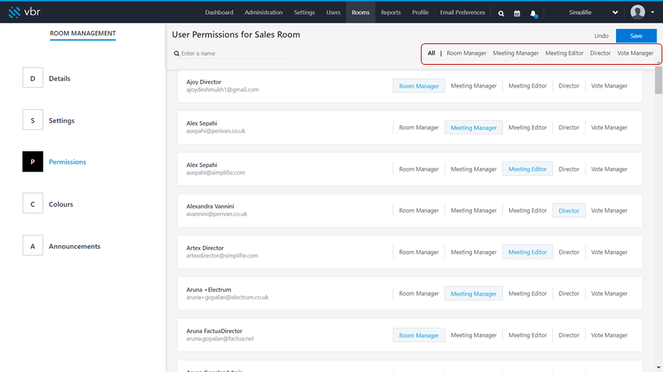
Task: Toggle Room Manager for Aruna +Electrum
Action: (x=419, y=294)
